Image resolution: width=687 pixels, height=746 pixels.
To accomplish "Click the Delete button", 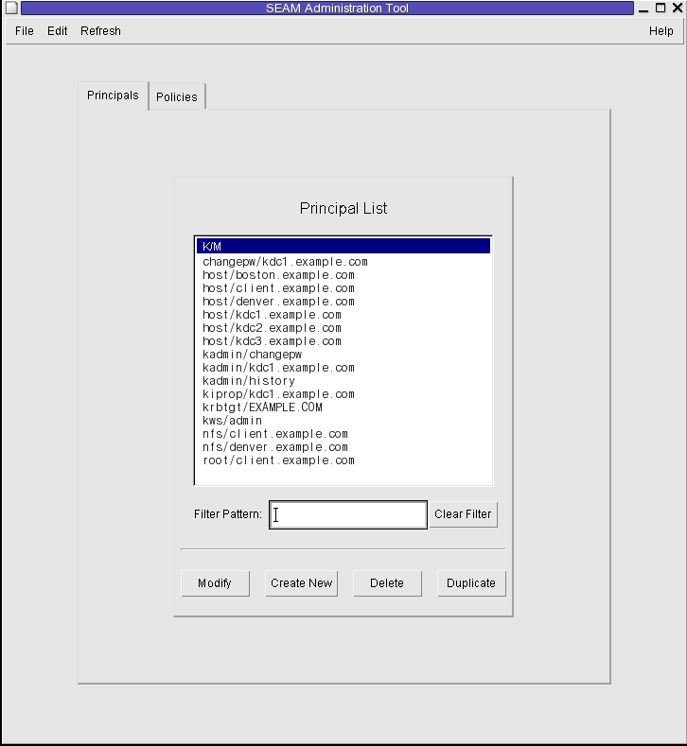I will (387, 583).
